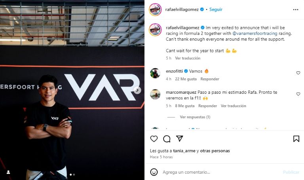Go to next photo arrow
304x180 pixels.
coord(137,90)
